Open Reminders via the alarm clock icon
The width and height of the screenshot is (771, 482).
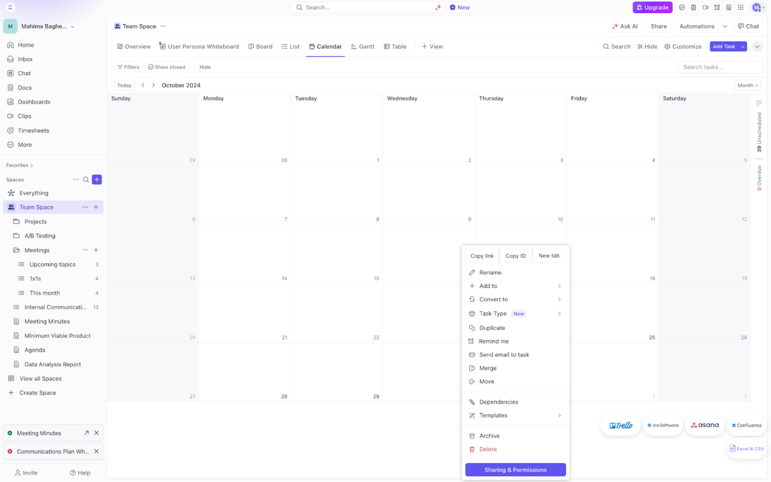pos(717,7)
